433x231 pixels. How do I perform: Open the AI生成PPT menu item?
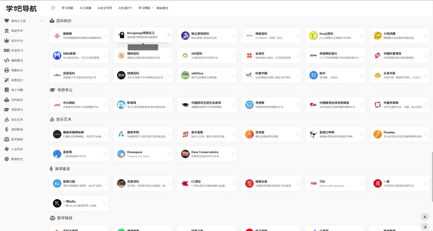coord(125,8)
